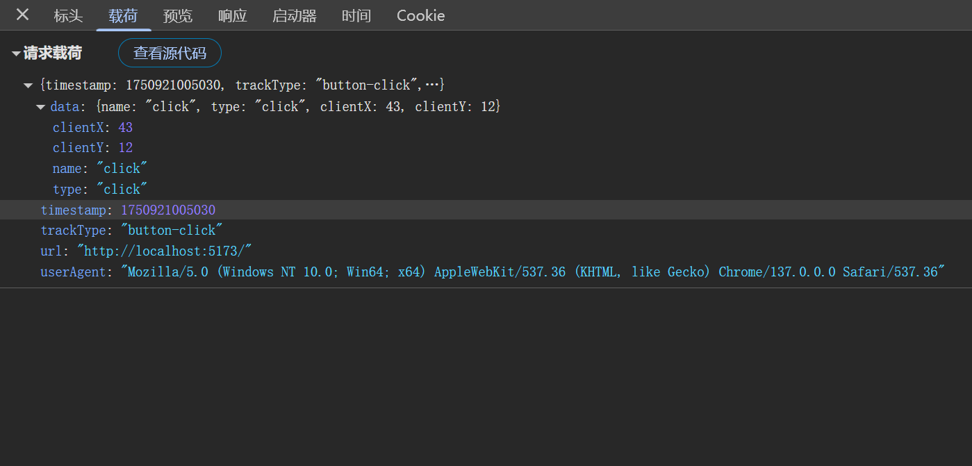972x466 pixels.
Task: Select the clientX property row
Action: click(x=92, y=128)
